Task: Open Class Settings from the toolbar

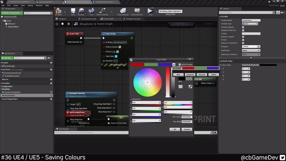Action: 123,11
